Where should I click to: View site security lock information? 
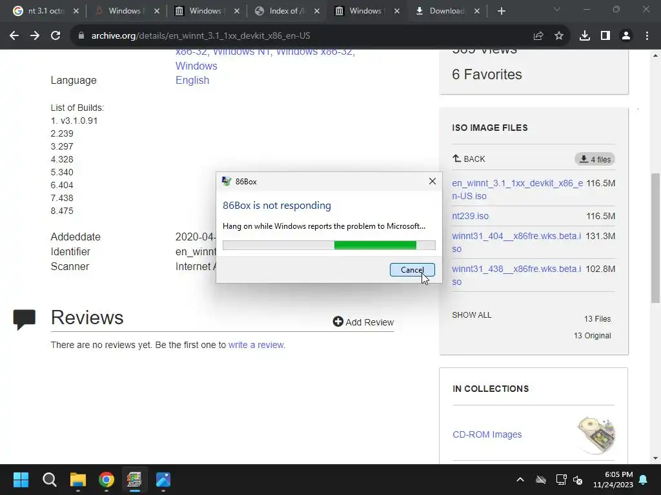pos(81,36)
